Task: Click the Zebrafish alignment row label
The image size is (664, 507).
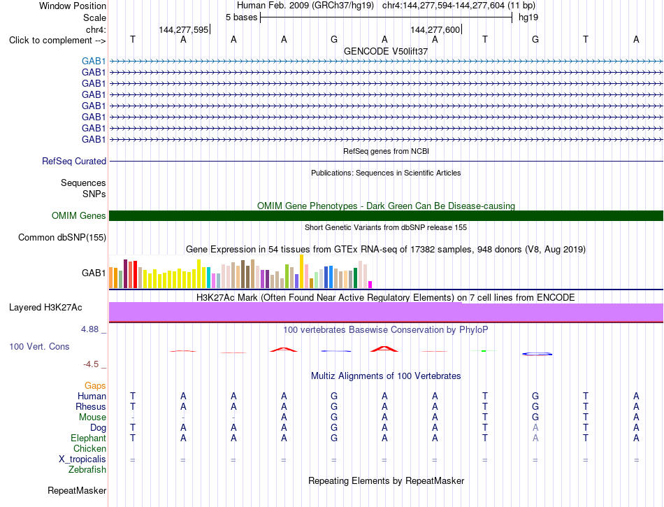Action: (x=87, y=469)
